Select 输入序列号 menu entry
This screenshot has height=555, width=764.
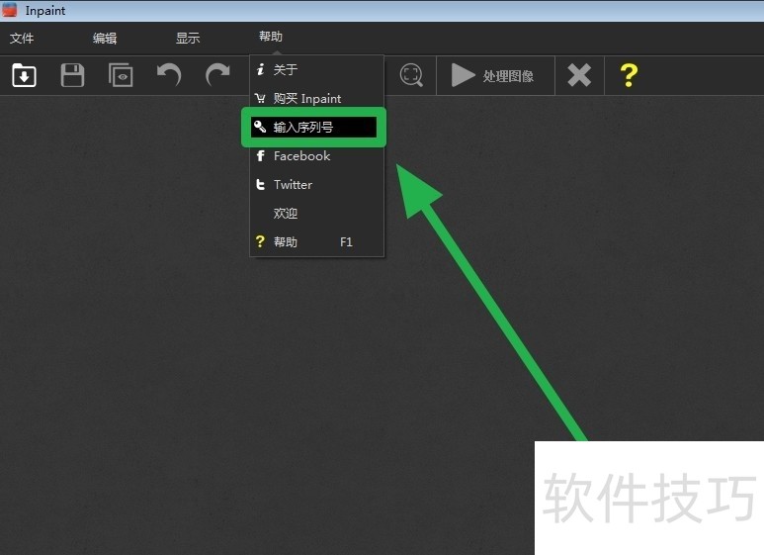point(313,128)
